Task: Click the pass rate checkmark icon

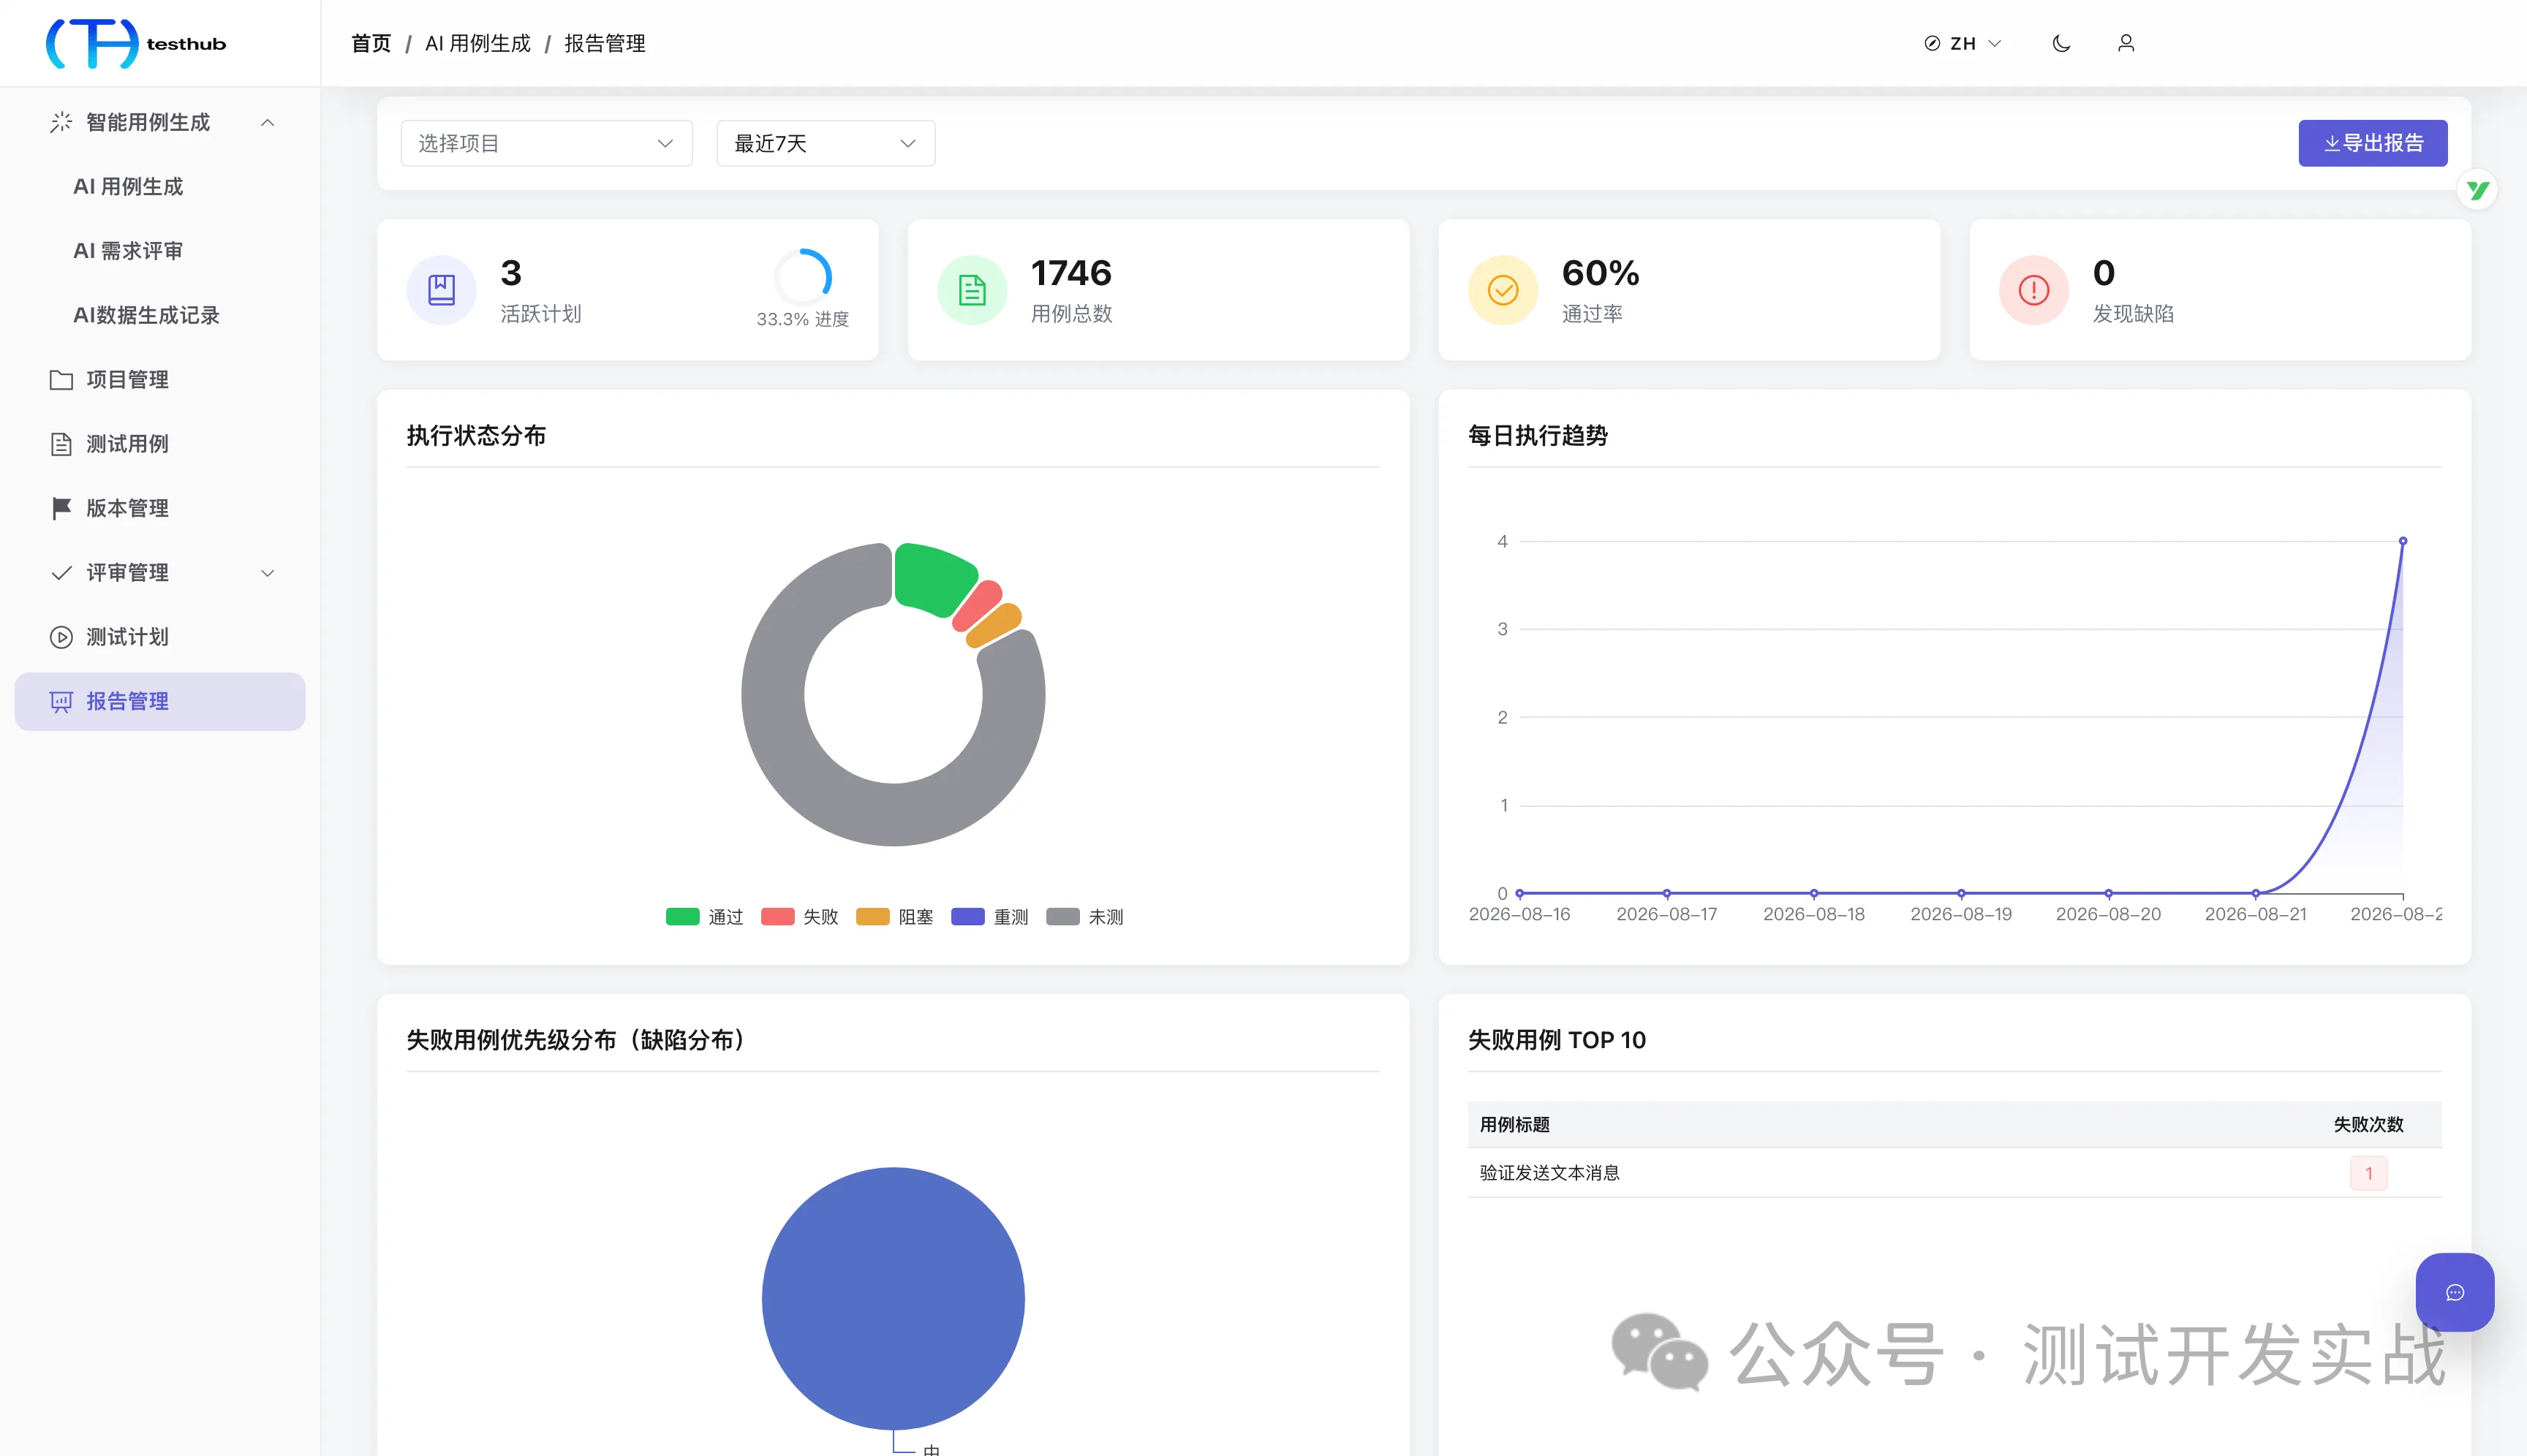Action: [1503, 290]
